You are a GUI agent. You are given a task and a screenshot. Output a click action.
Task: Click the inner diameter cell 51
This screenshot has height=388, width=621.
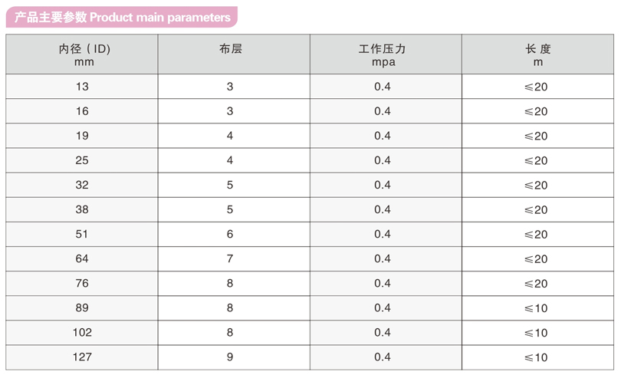point(82,234)
